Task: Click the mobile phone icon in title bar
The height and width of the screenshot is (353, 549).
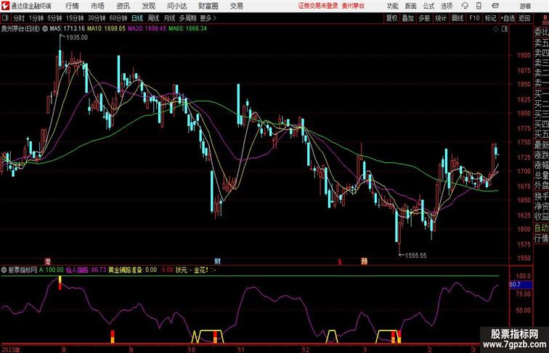Action: pyautogui.click(x=479, y=6)
